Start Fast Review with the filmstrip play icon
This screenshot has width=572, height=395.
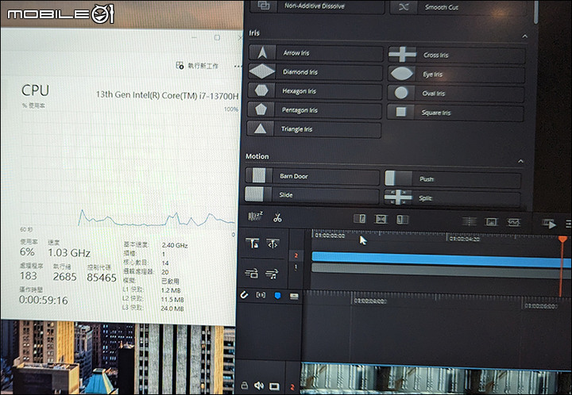[x=549, y=224]
